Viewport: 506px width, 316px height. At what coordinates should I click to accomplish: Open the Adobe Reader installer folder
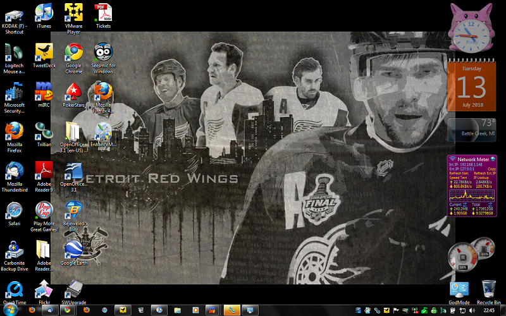pos(44,256)
